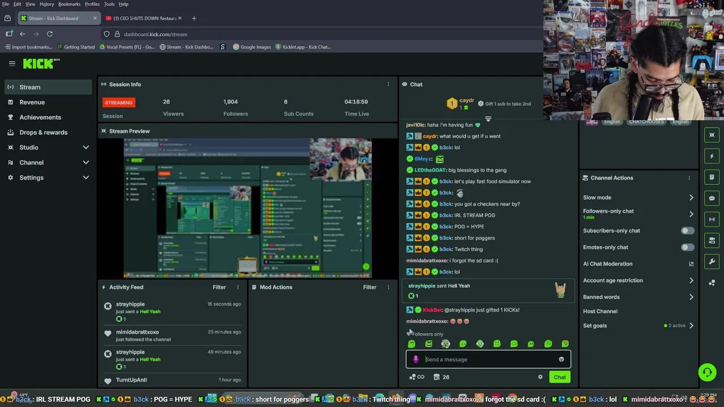This screenshot has width=724, height=407.
Task: Toggle Subscribers-only chat switch
Action: click(x=687, y=231)
